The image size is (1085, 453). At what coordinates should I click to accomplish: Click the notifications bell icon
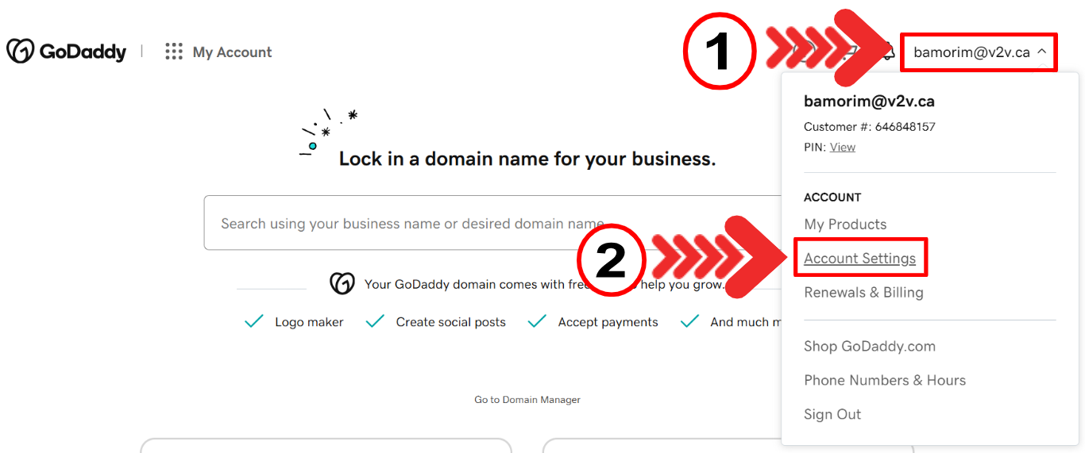click(889, 52)
